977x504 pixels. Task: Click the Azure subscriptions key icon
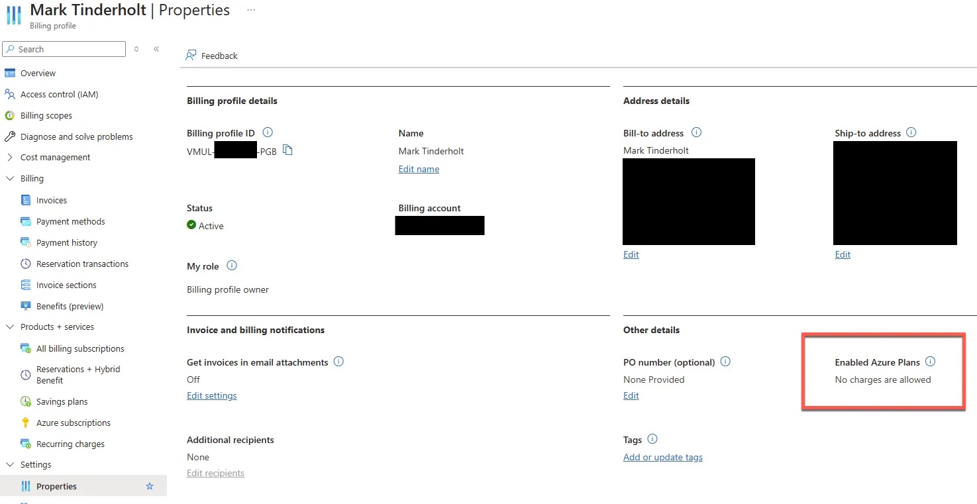[26, 423]
